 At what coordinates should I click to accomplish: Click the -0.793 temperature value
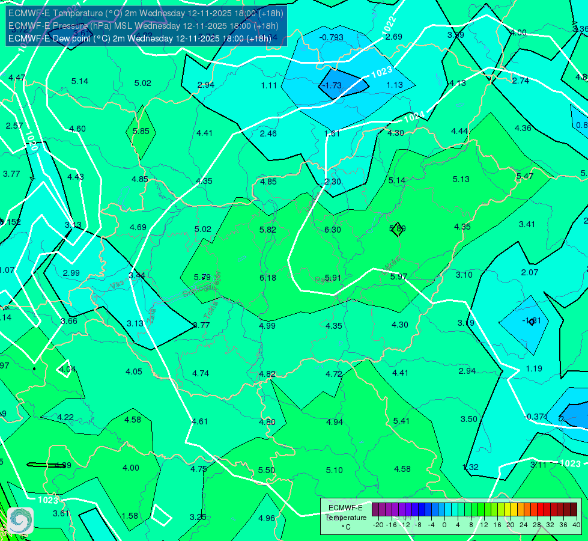pyautogui.click(x=331, y=37)
